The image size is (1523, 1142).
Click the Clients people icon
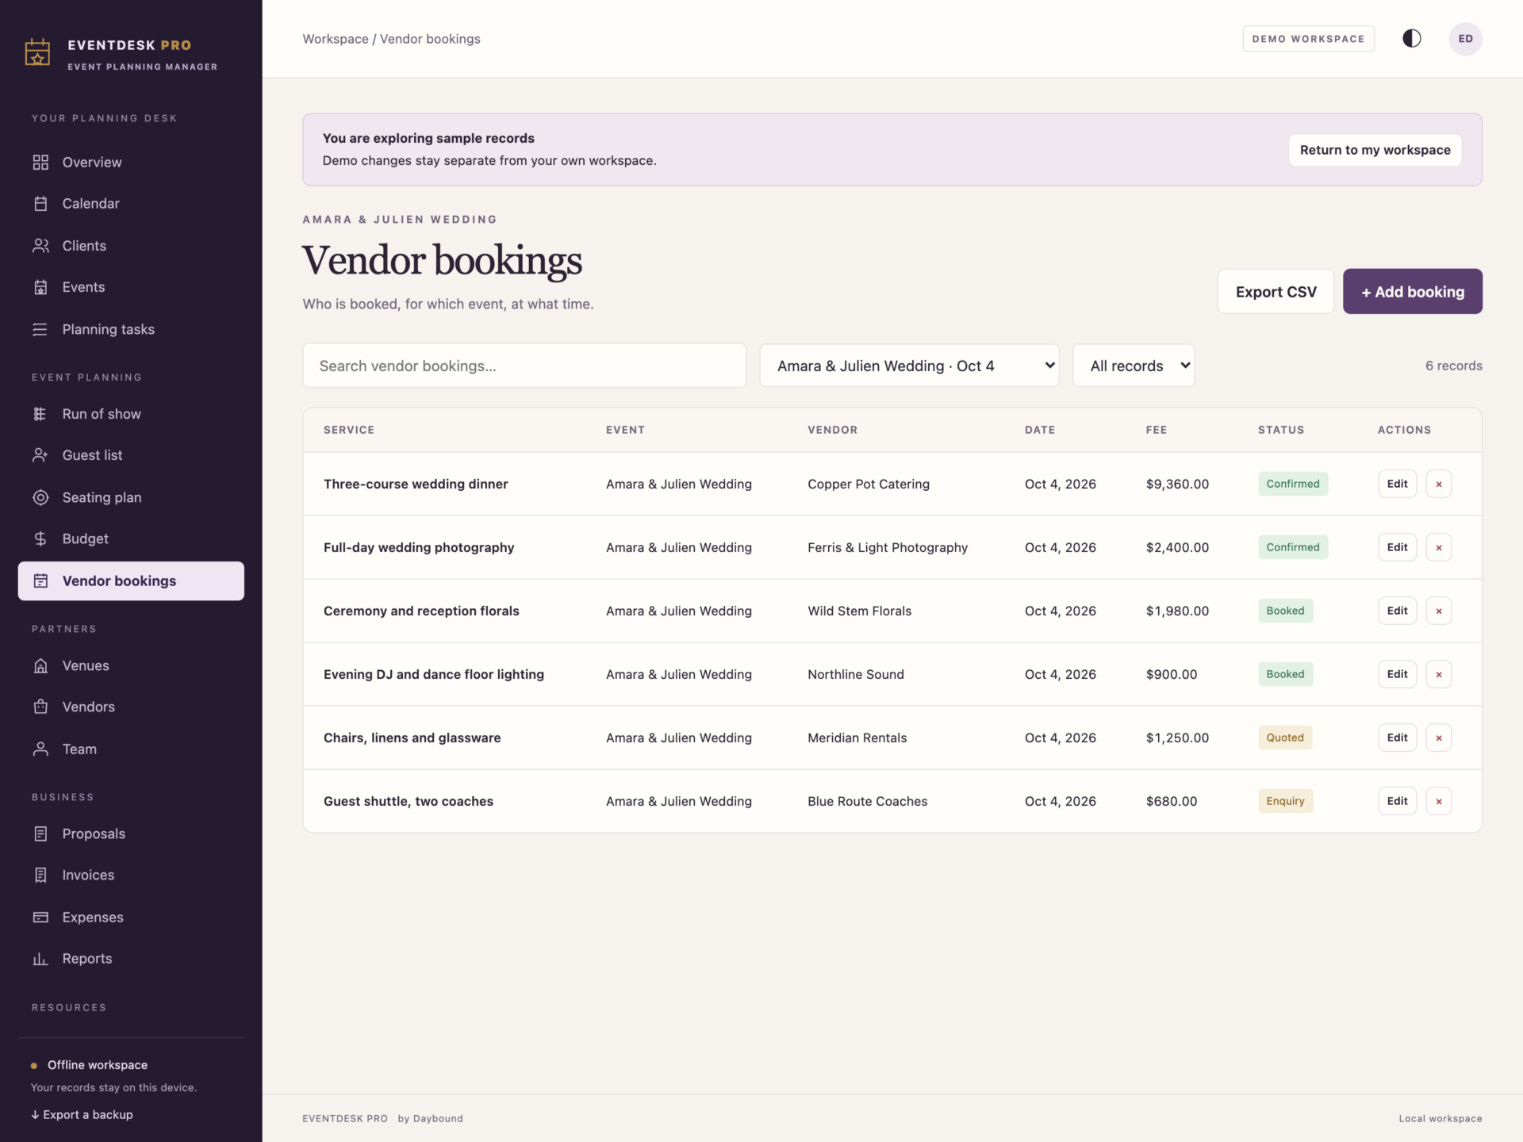tap(40, 246)
